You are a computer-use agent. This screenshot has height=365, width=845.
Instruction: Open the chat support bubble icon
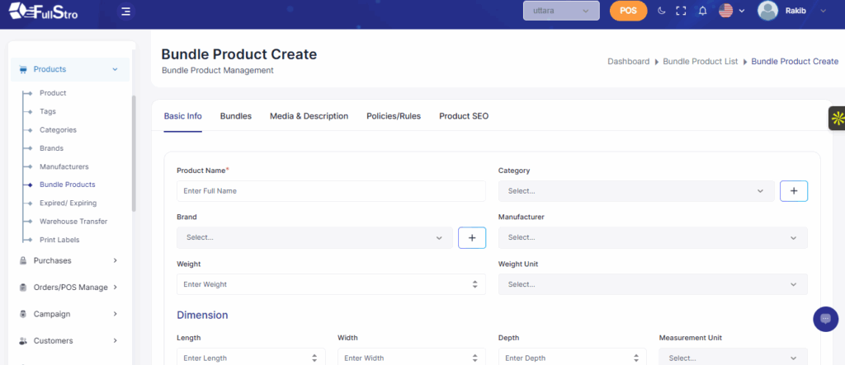point(825,319)
